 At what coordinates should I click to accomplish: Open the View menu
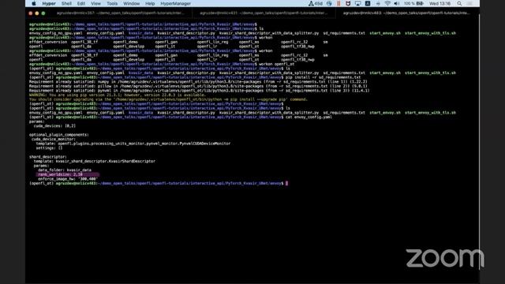(x=95, y=3)
